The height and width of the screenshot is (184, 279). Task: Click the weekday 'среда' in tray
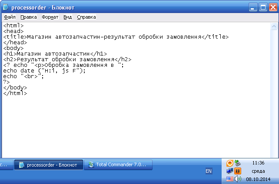pos(258,171)
